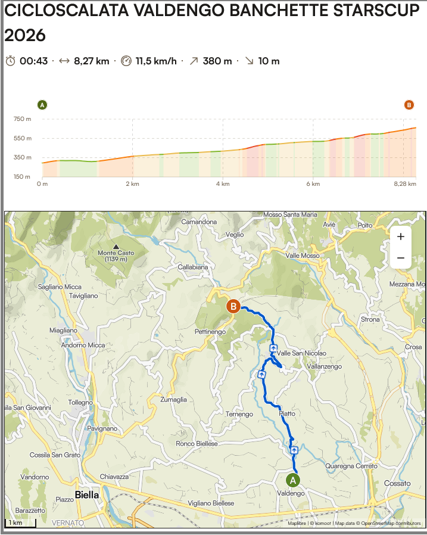
Task: Click green A marker above elevation chart
Action: point(42,105)
